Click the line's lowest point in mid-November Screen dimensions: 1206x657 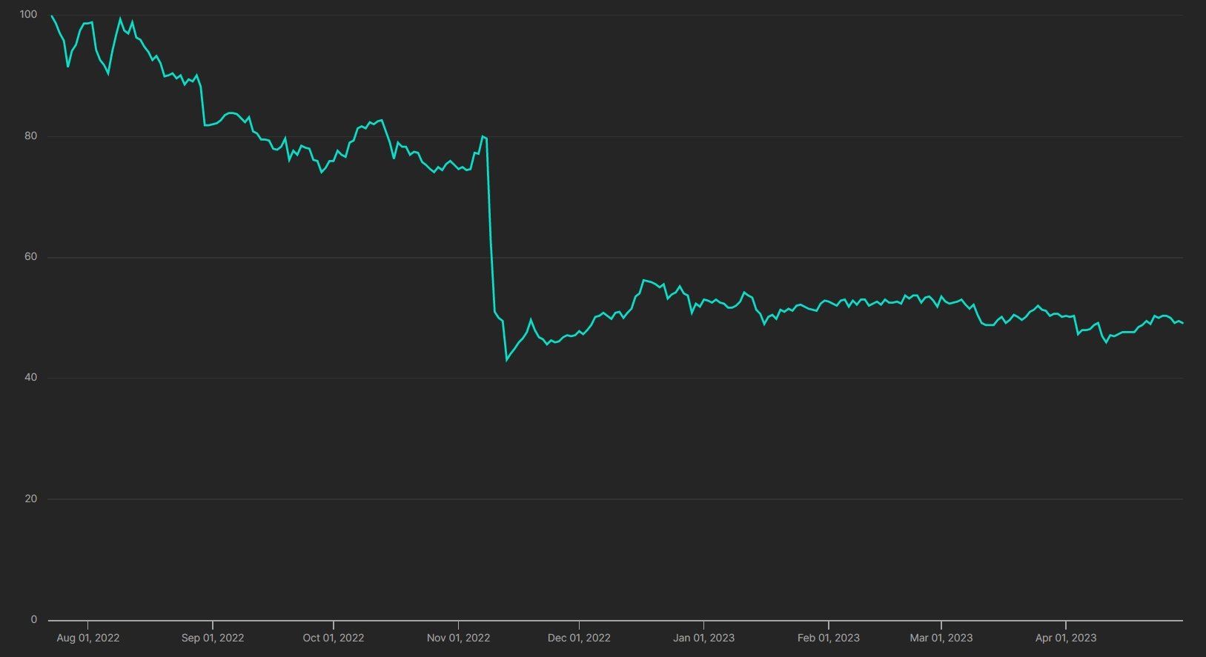(506, 360)
